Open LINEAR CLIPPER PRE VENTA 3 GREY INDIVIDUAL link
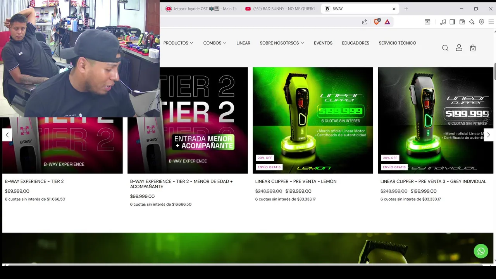The height and width of the screenshot is (279, 496). (433, 181)
